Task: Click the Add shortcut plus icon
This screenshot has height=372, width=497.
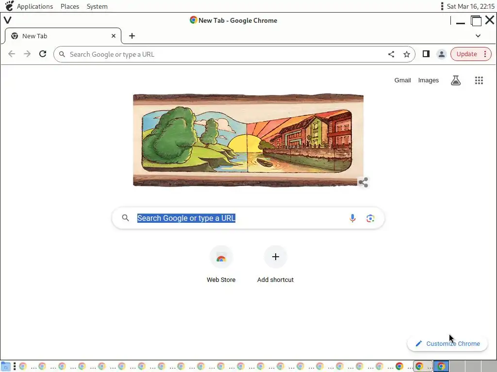Action: click(276, 257)
